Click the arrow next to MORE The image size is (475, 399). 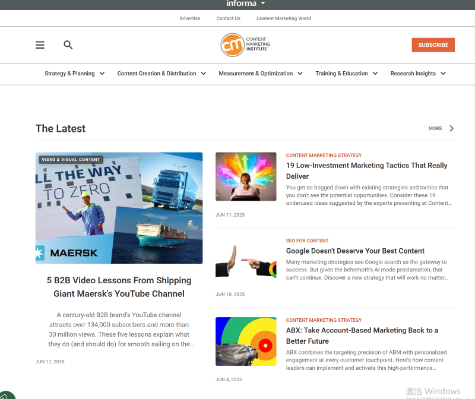451,128
